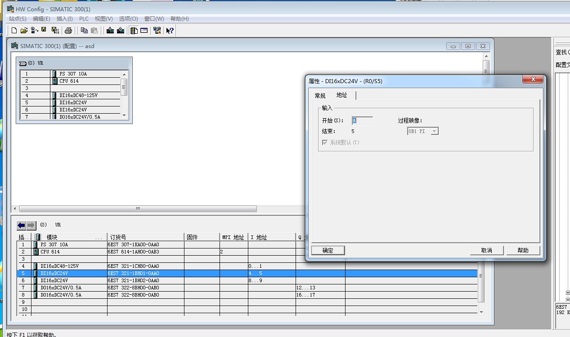Open the PLC menu

tap(84, 19)
